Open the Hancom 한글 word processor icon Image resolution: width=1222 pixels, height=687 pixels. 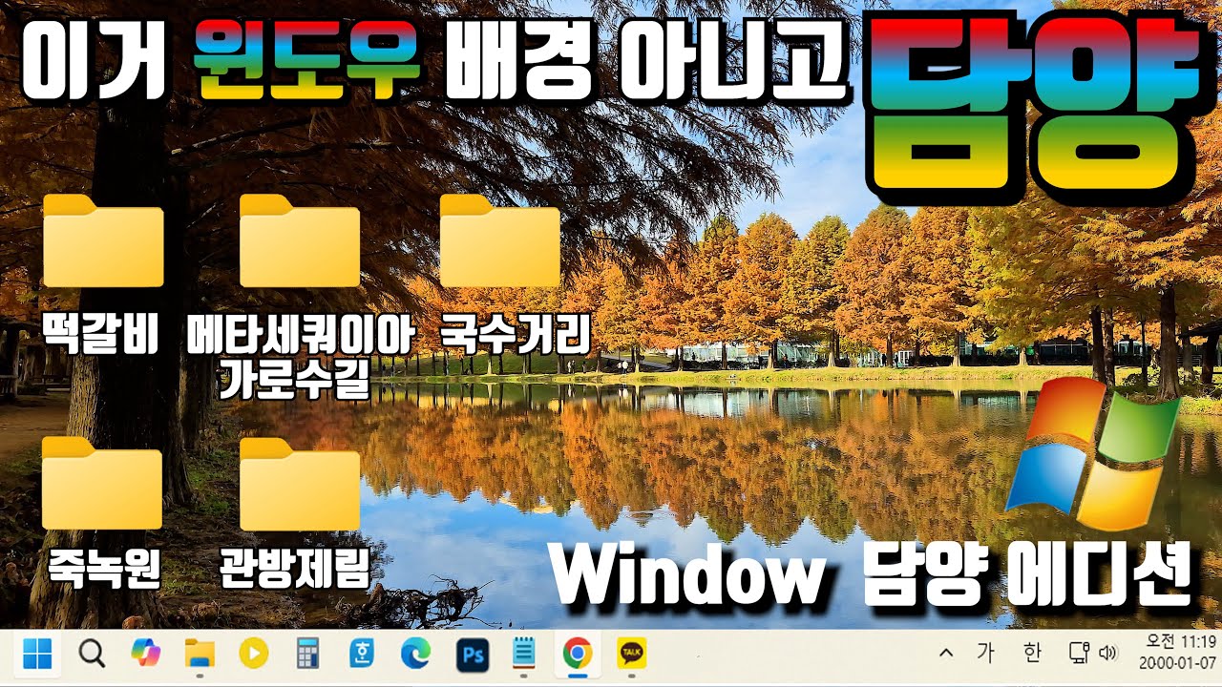click(363, 654)
